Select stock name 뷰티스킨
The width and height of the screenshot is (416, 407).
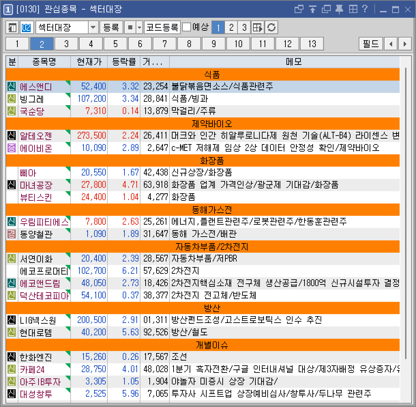point(36,197)
